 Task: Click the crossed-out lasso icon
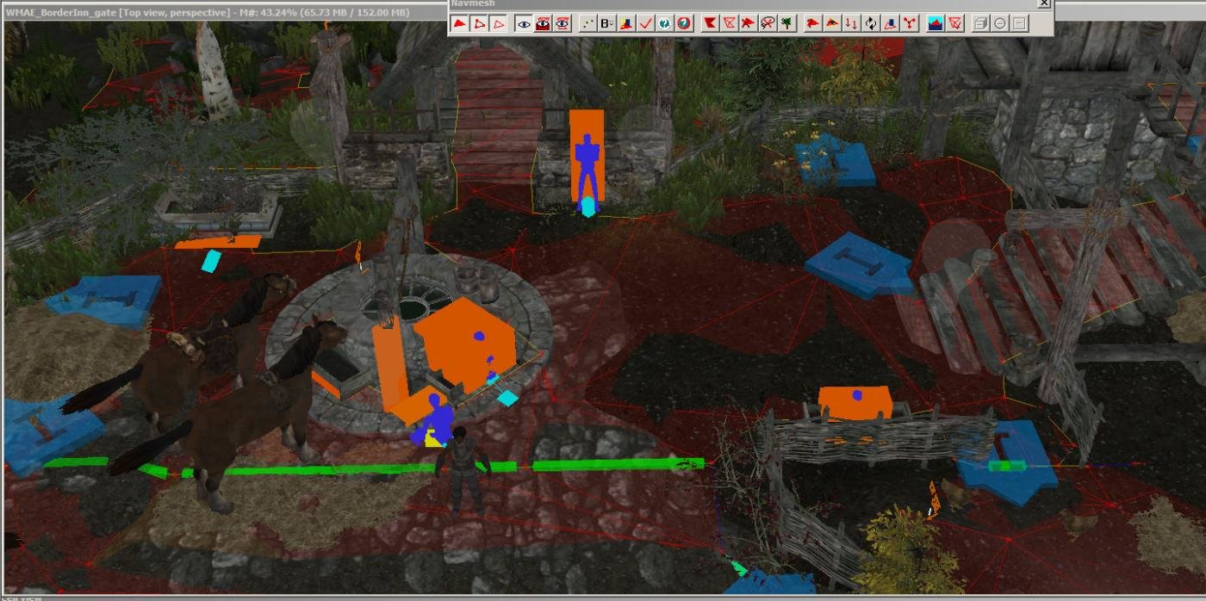click(x=768, y=24)
